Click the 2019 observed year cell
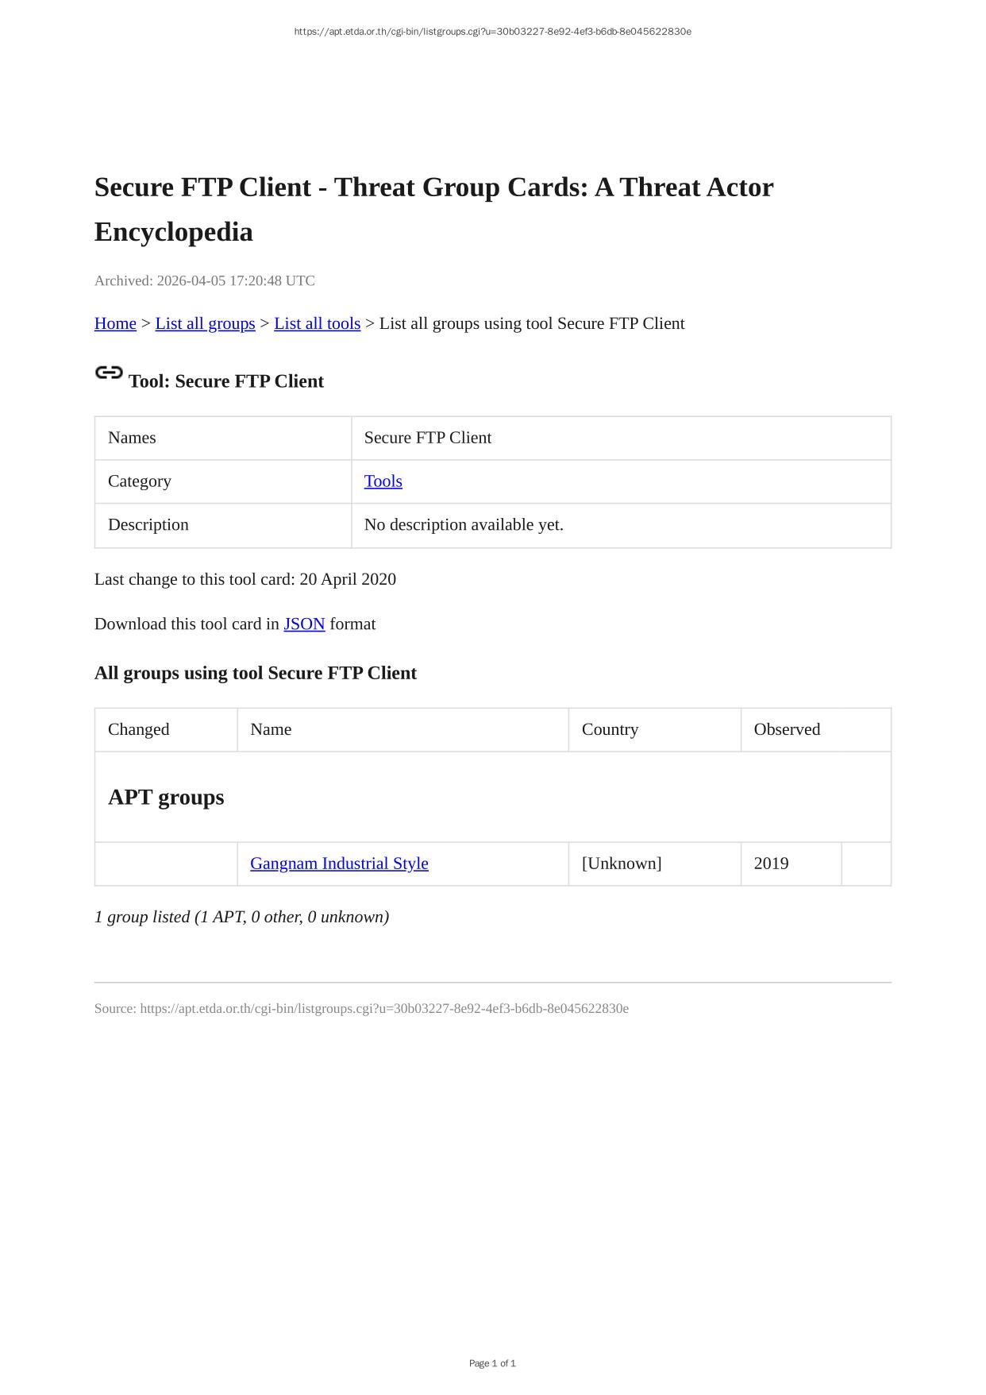Image resolution: width=986 pixels, height=1395 pixels. [771, 864]
